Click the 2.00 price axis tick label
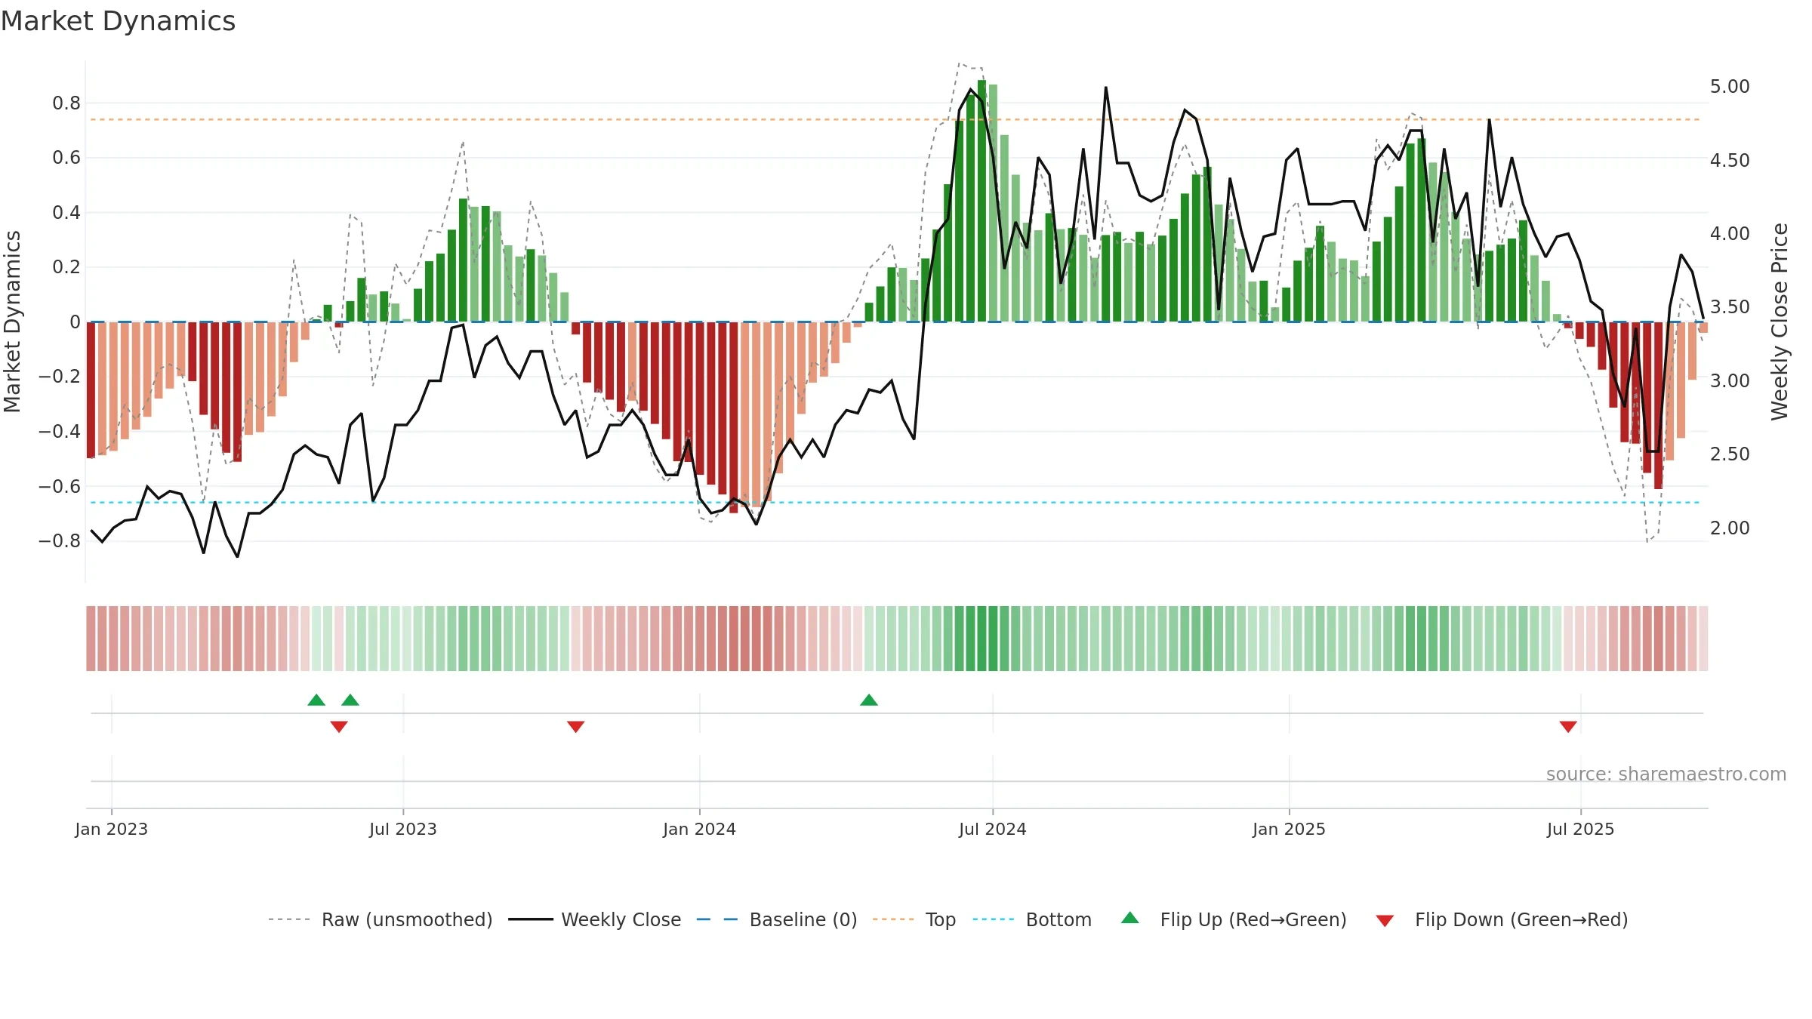 click(x=1730, y=528)
